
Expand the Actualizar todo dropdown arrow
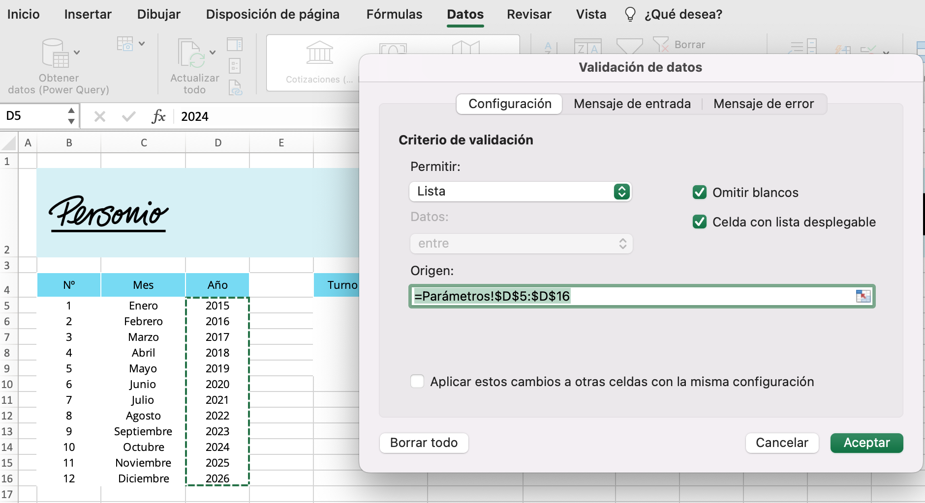point(213,52)
